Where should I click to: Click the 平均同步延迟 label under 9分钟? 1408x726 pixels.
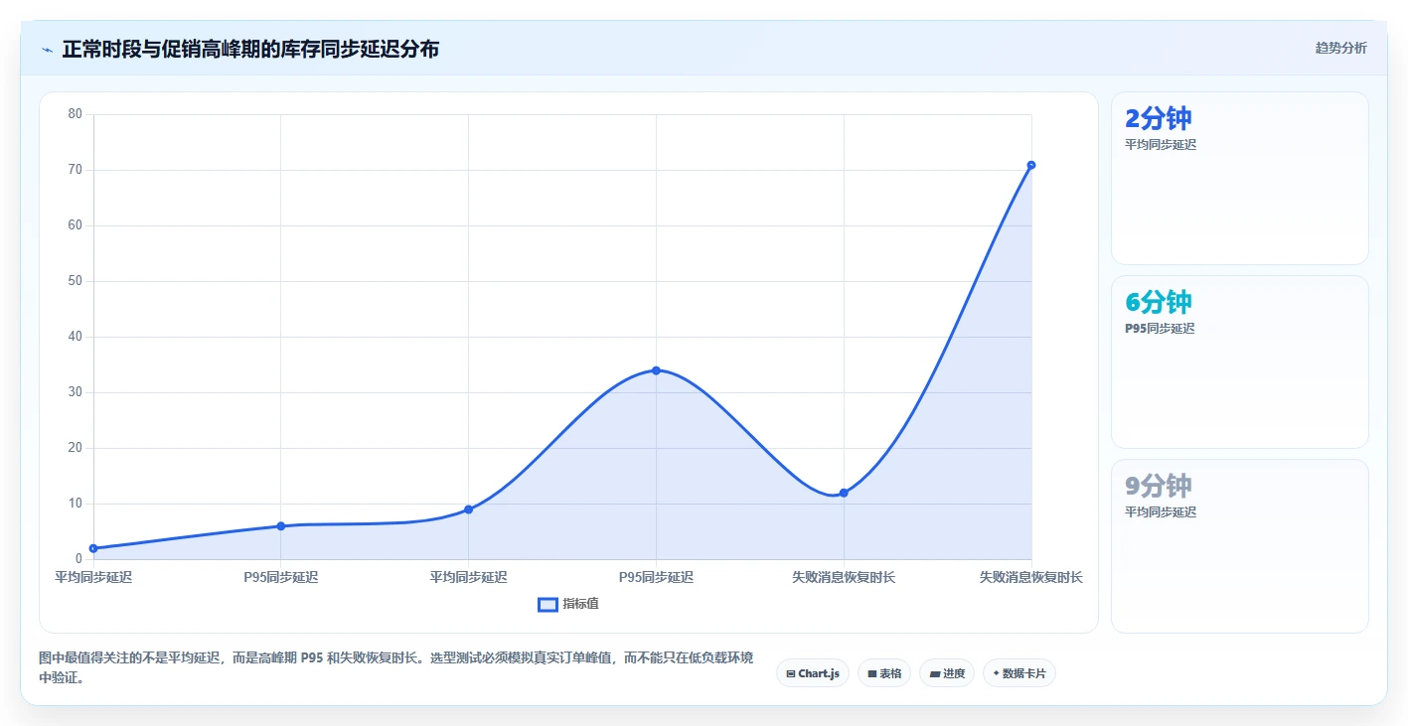(1161, 512)
